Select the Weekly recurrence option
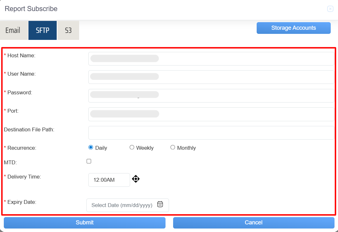This screenshot has width=338, height=232. point(132,147)
